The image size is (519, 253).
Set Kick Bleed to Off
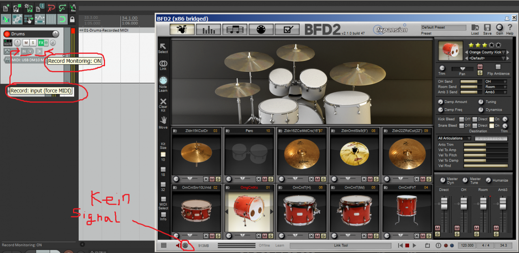coord(461,119)
